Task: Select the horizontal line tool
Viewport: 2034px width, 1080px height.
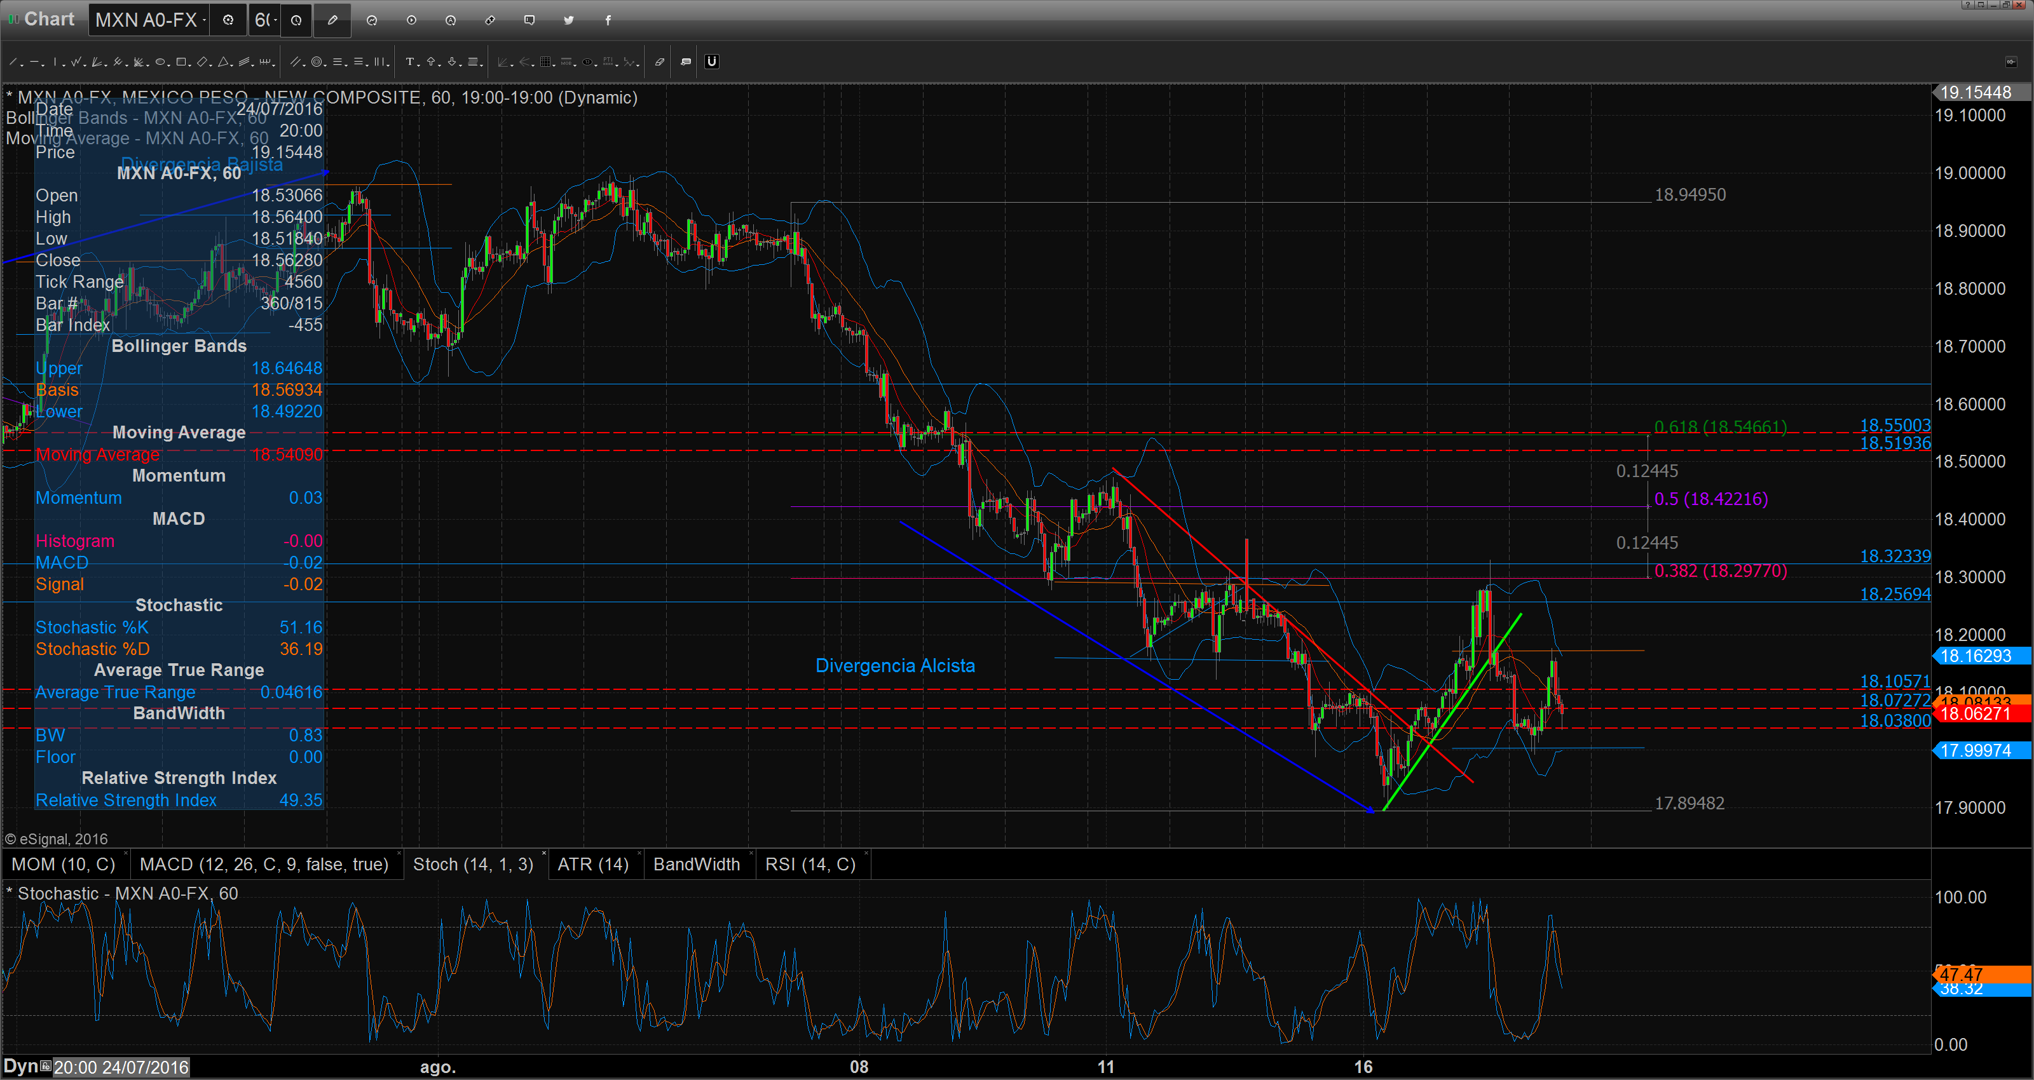Action: point(34,62)
